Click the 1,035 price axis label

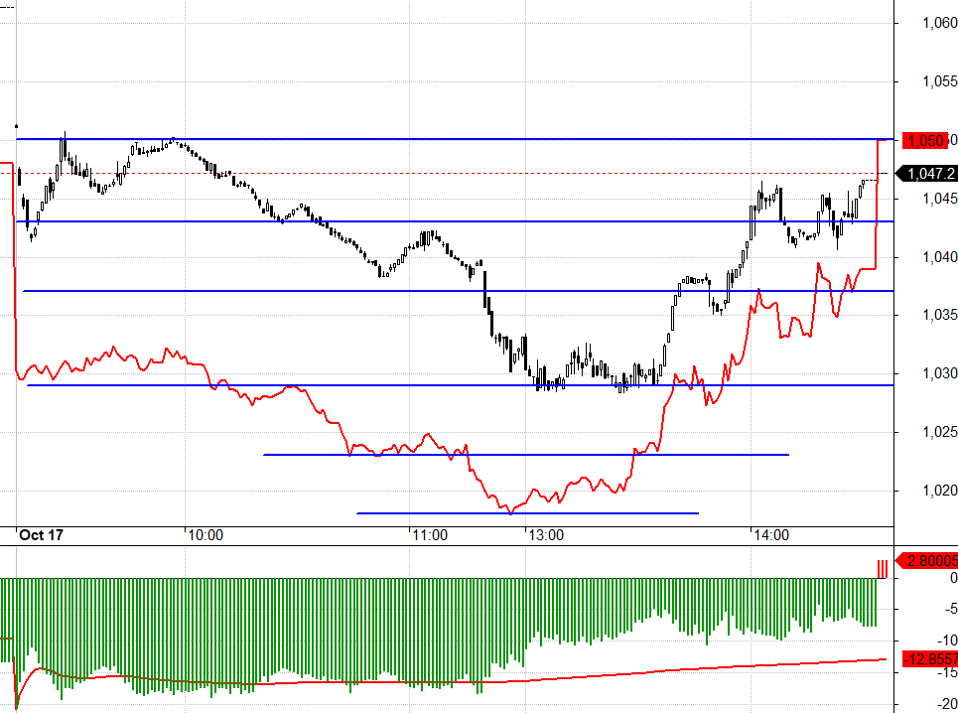(926, 315)
